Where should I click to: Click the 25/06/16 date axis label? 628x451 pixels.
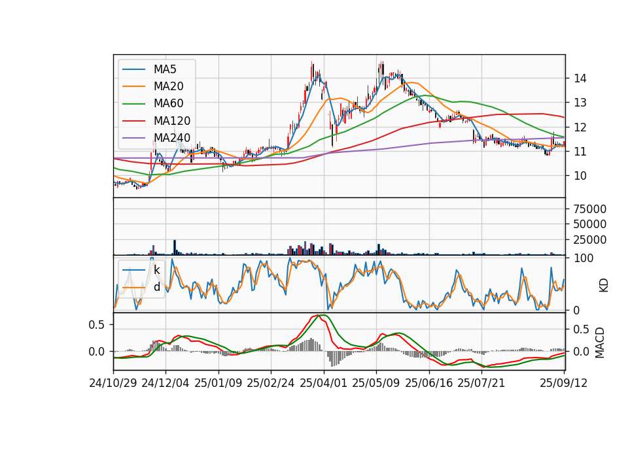pyautogui.click(x=429, y=384)
